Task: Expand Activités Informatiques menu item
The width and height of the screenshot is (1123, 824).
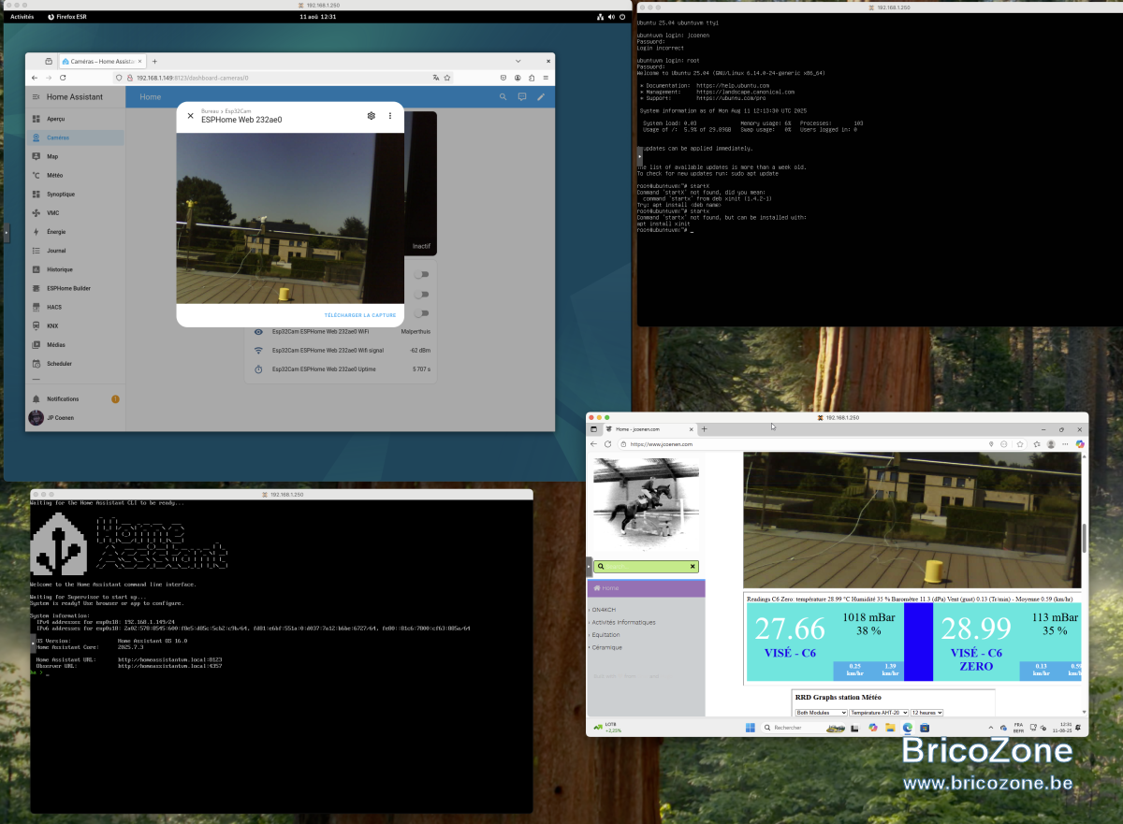Action: (622, 622)
